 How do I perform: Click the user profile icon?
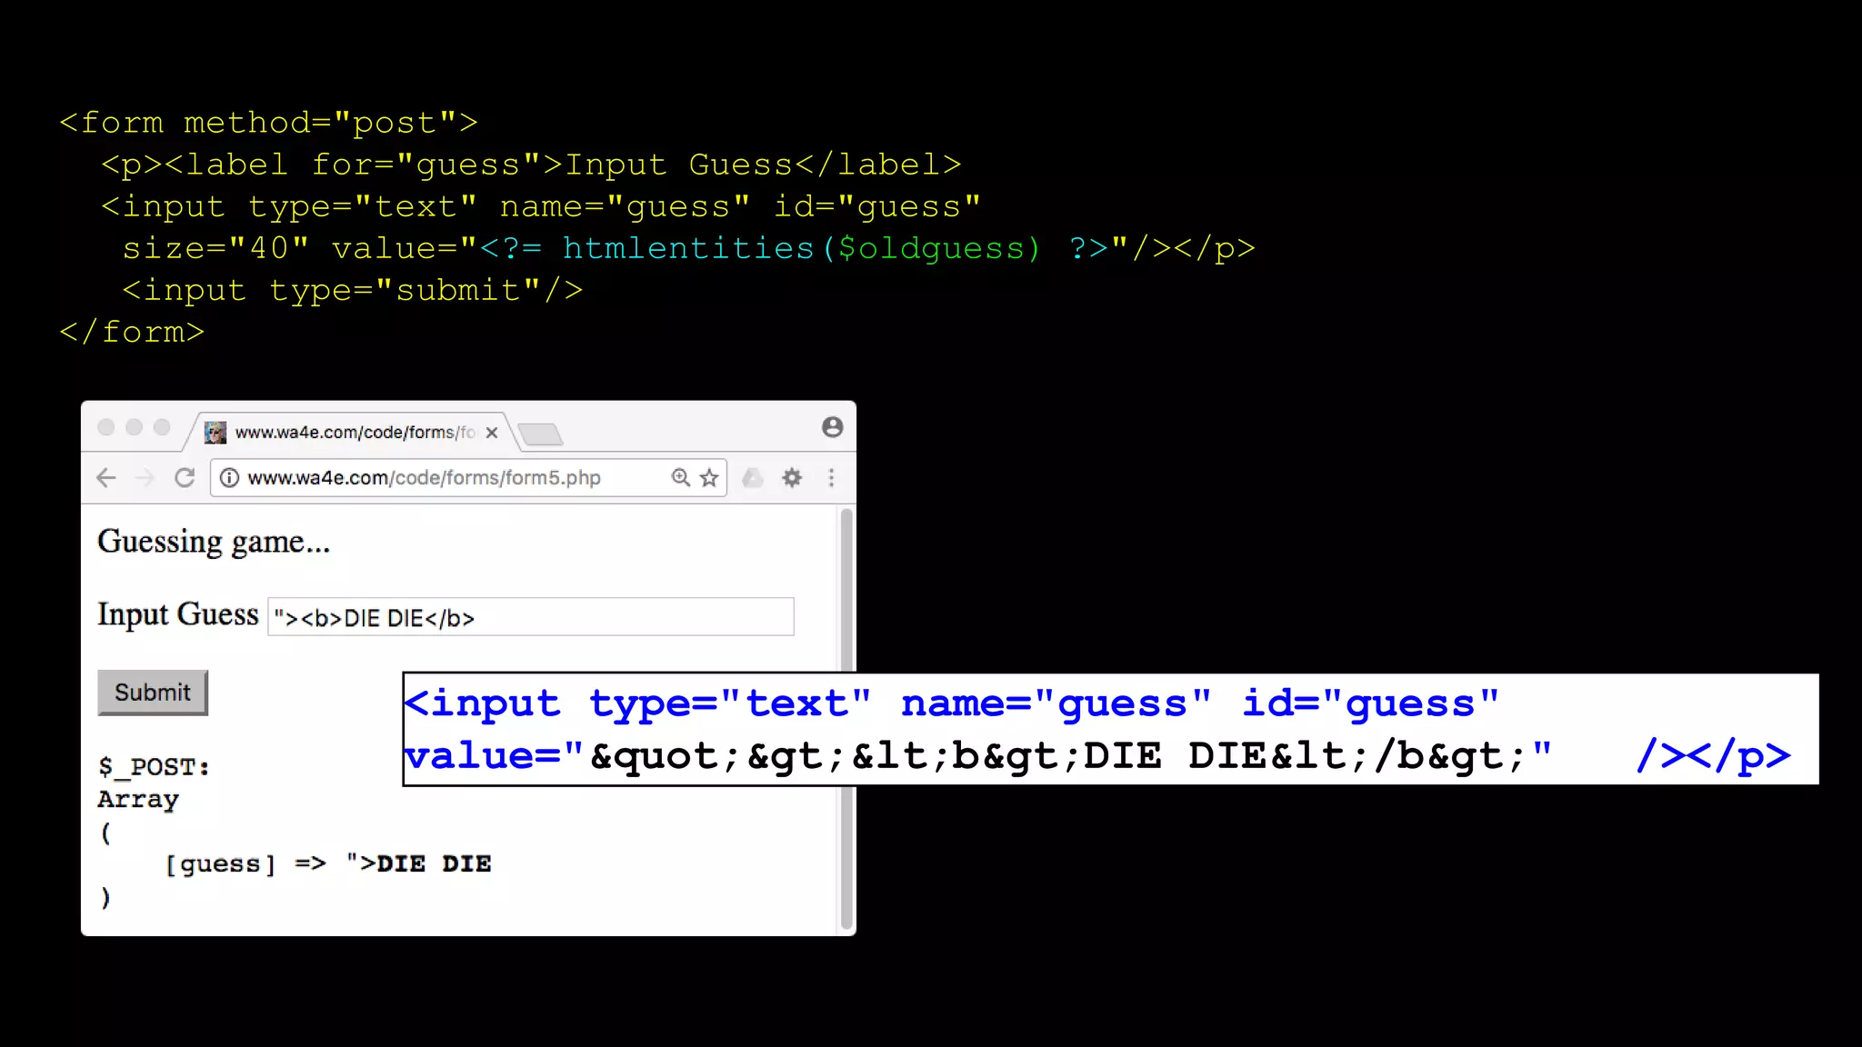pyautogui.click(x=832, y=427)
